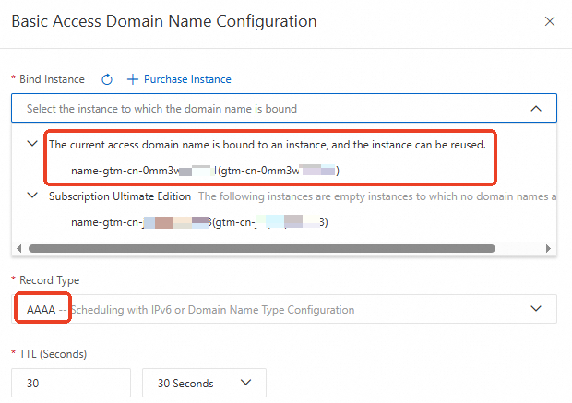Select the empty instance under Subscription Ultimate Edition
572x403 pixels.
[199, 222]
